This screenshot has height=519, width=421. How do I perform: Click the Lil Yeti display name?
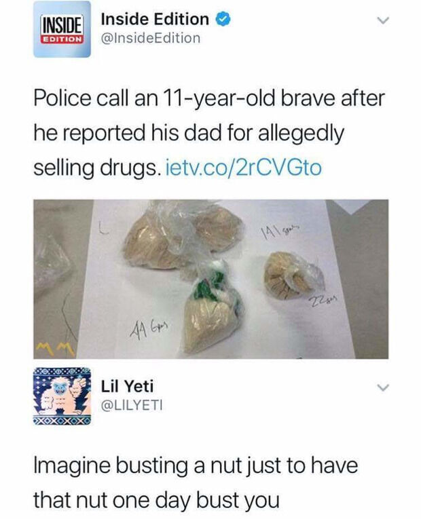pos(127,386)
